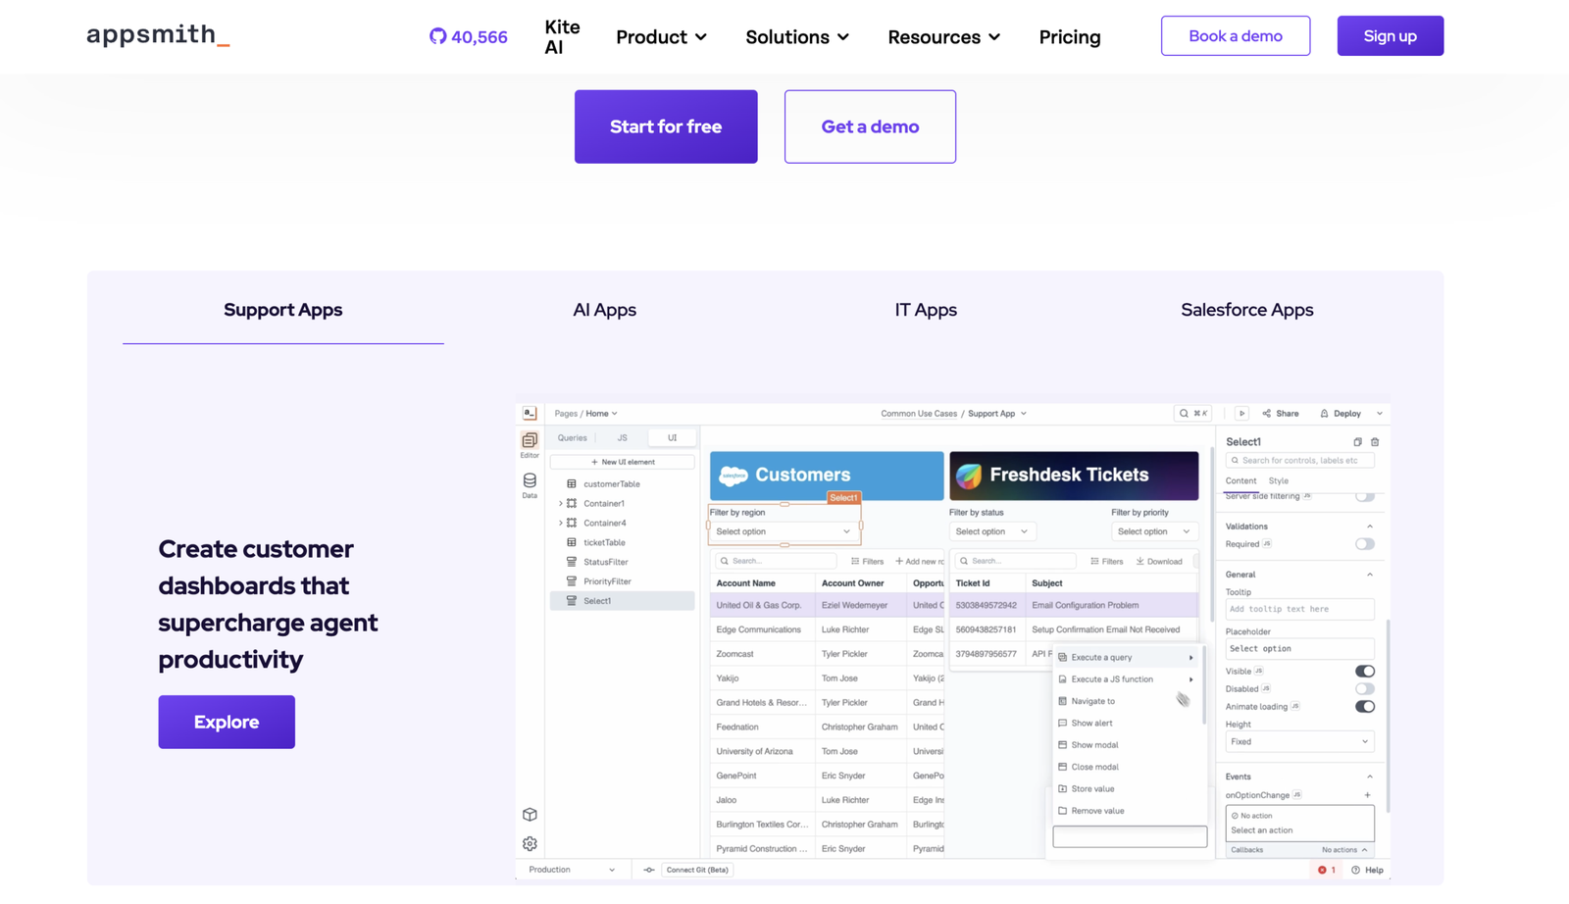
Task: Click the GitHub star count icon
Action: click(437, 36)
